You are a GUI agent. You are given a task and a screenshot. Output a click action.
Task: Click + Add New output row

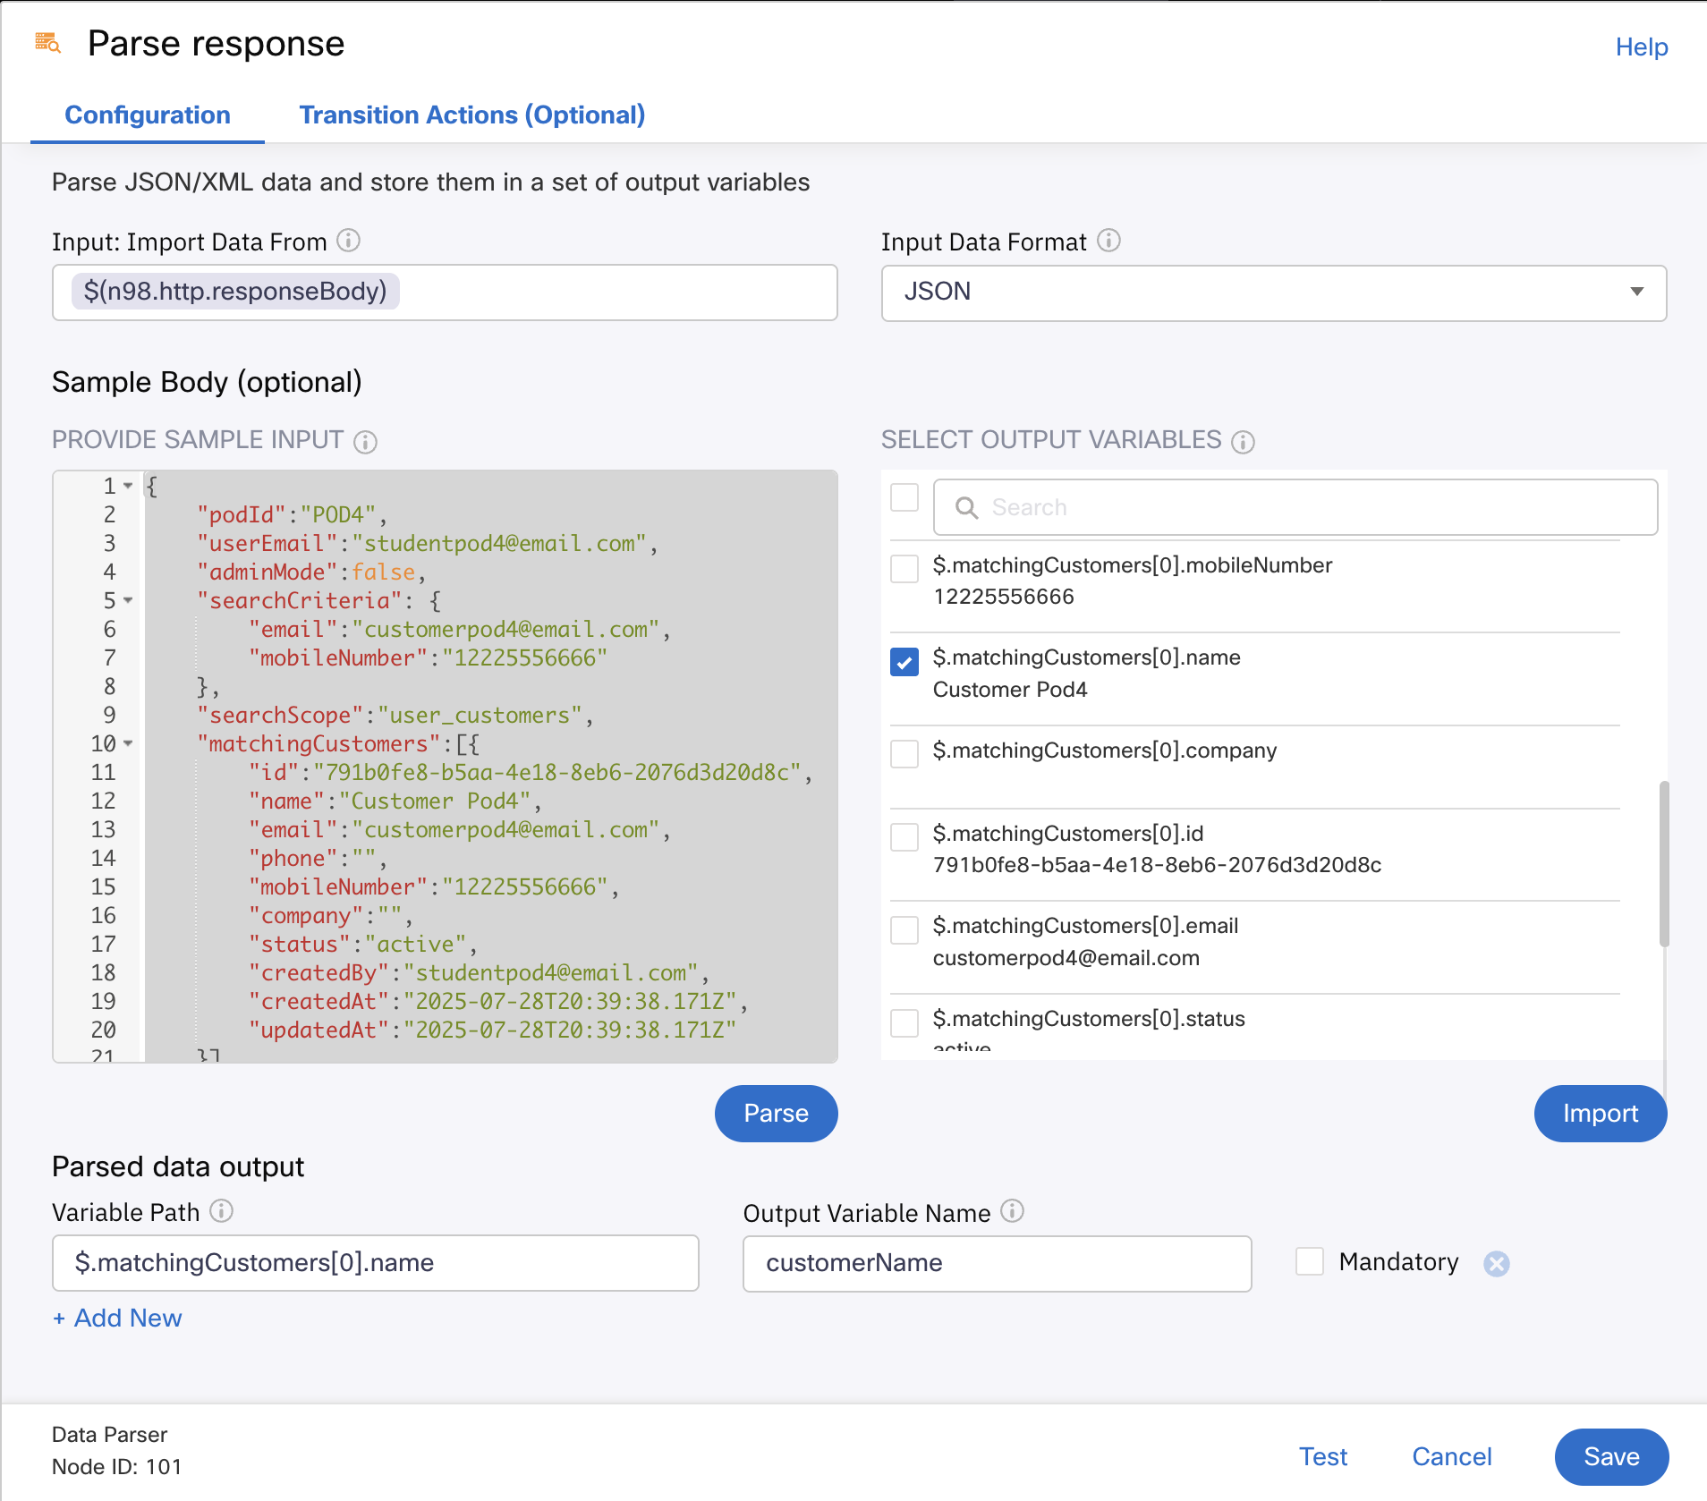(117, 1318)
